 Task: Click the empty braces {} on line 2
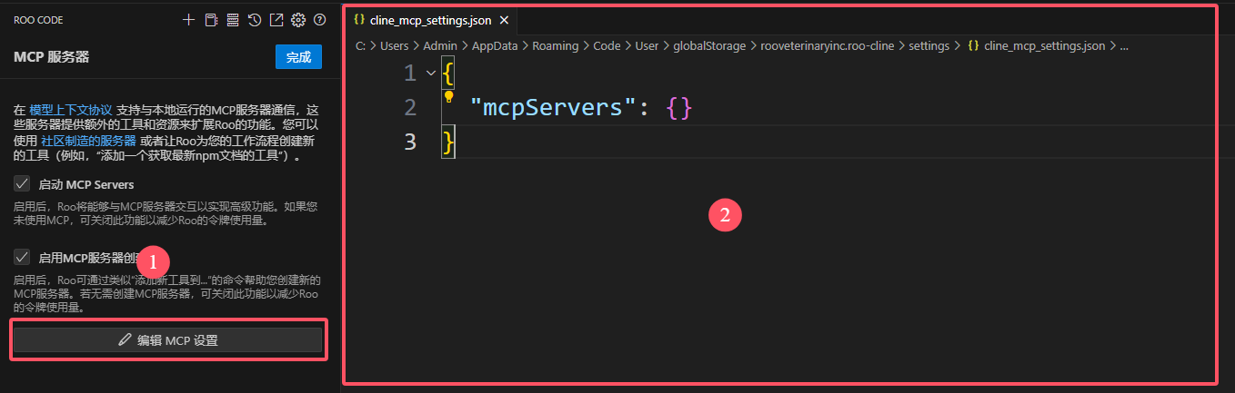point(678,108)
